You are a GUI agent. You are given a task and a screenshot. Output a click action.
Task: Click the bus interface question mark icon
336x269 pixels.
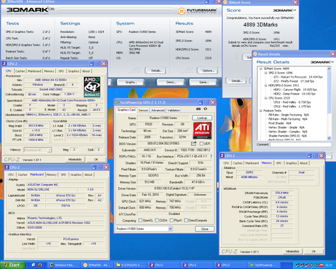point(211,156)
